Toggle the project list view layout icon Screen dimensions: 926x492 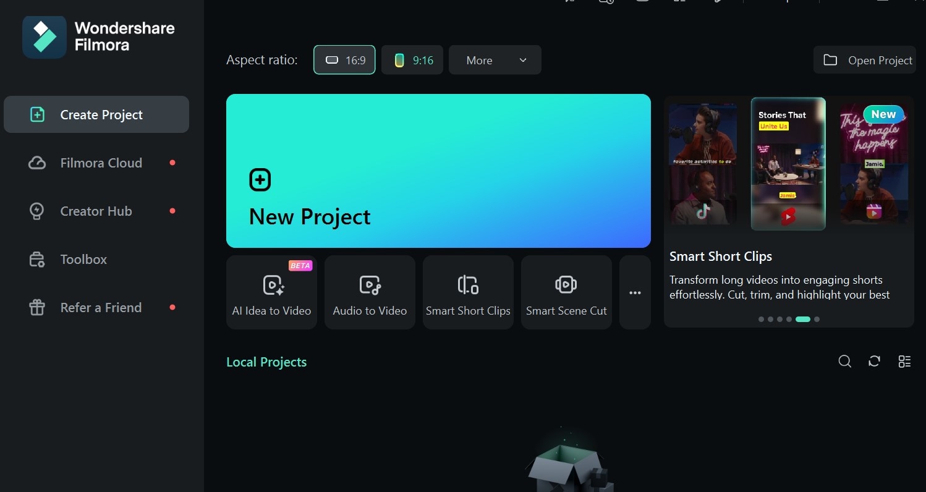tap(904, 362)
